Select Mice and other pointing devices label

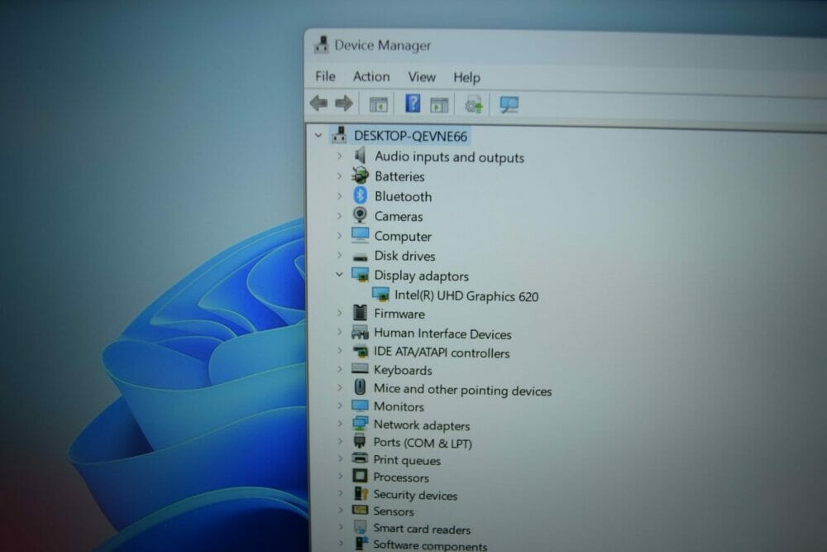point(462,390)
